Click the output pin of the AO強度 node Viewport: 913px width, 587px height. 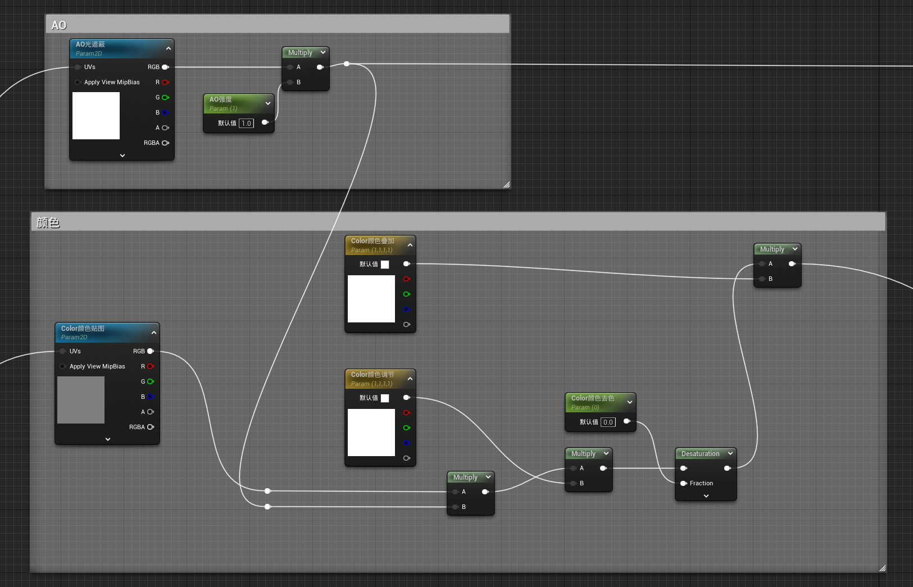pos(265,122)
